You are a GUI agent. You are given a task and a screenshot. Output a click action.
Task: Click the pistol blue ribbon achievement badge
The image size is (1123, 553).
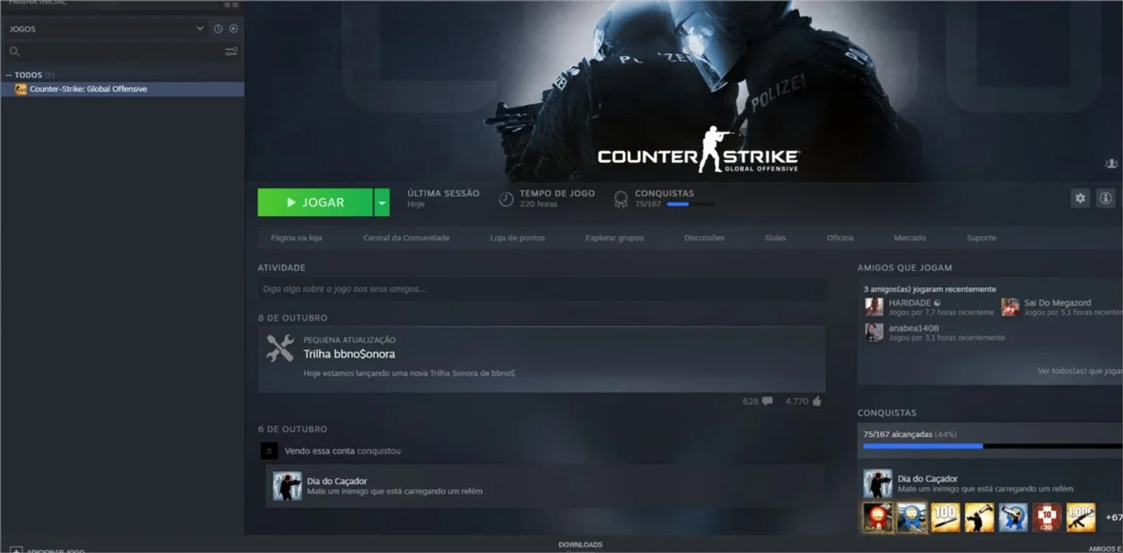pyautogui.click(x=1013, y=518)
